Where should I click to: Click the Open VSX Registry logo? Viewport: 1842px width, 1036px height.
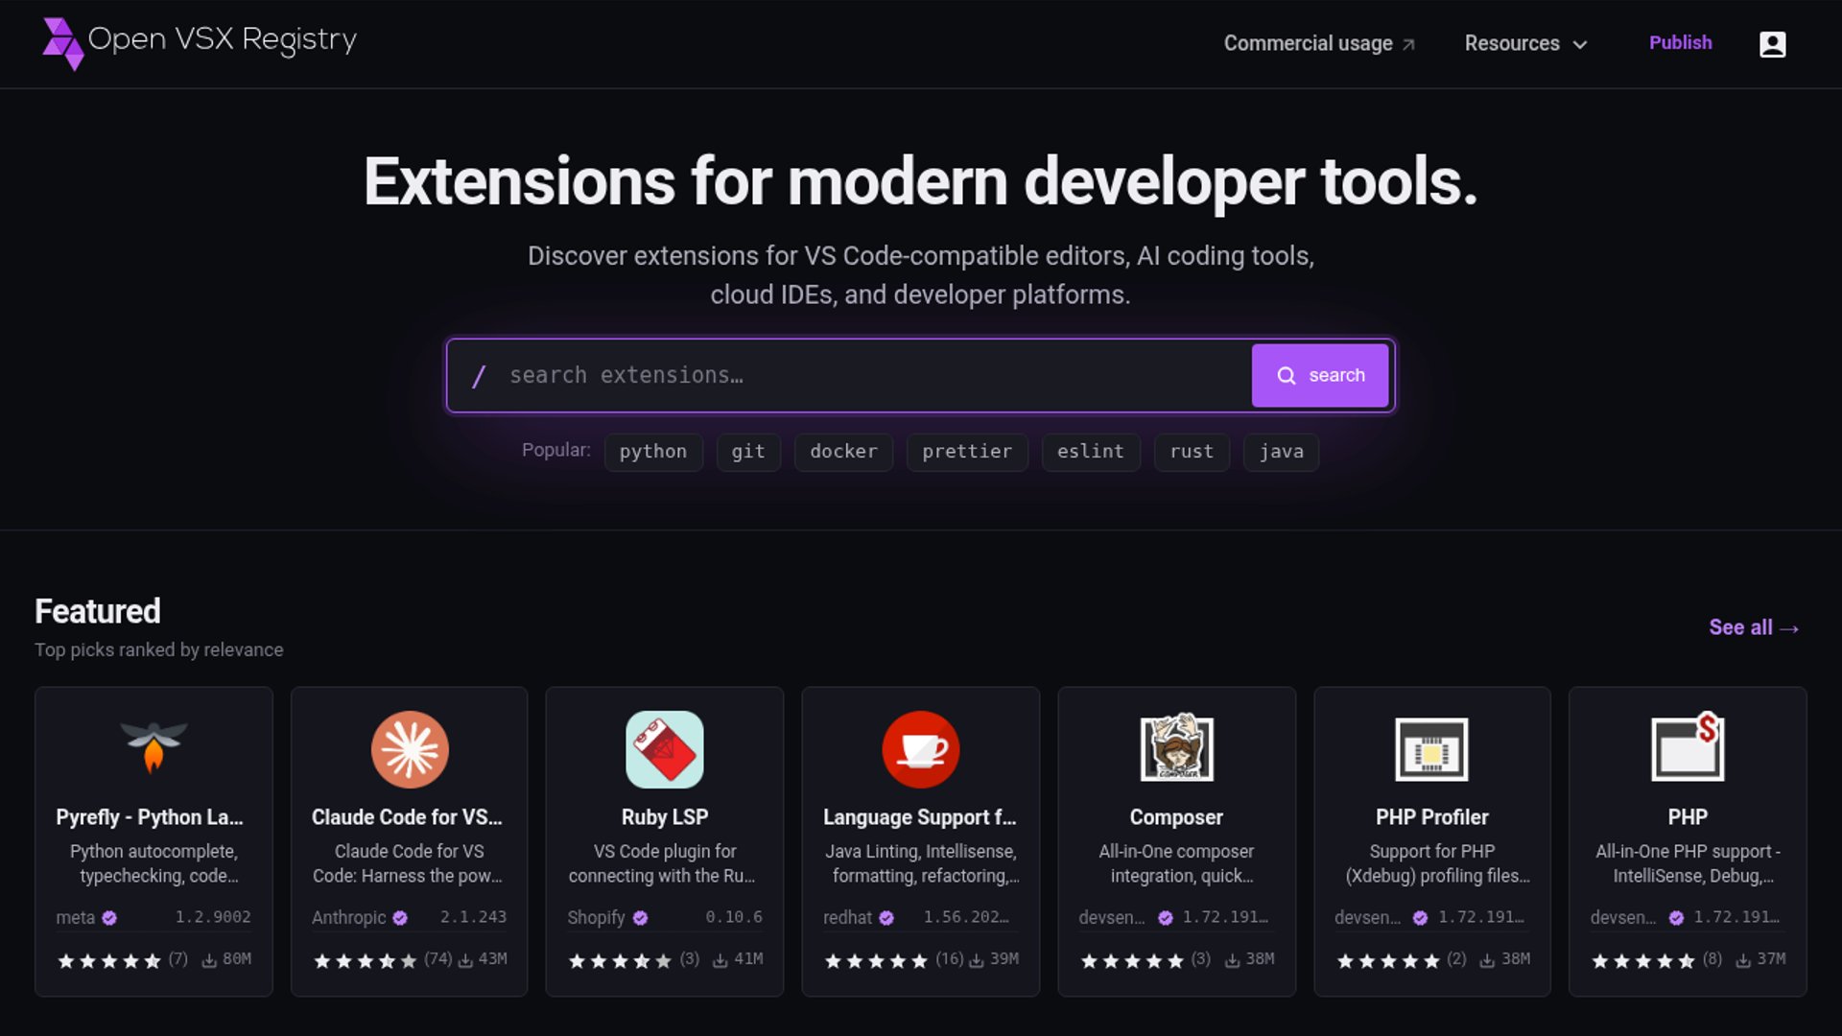[x=200, y=43]
